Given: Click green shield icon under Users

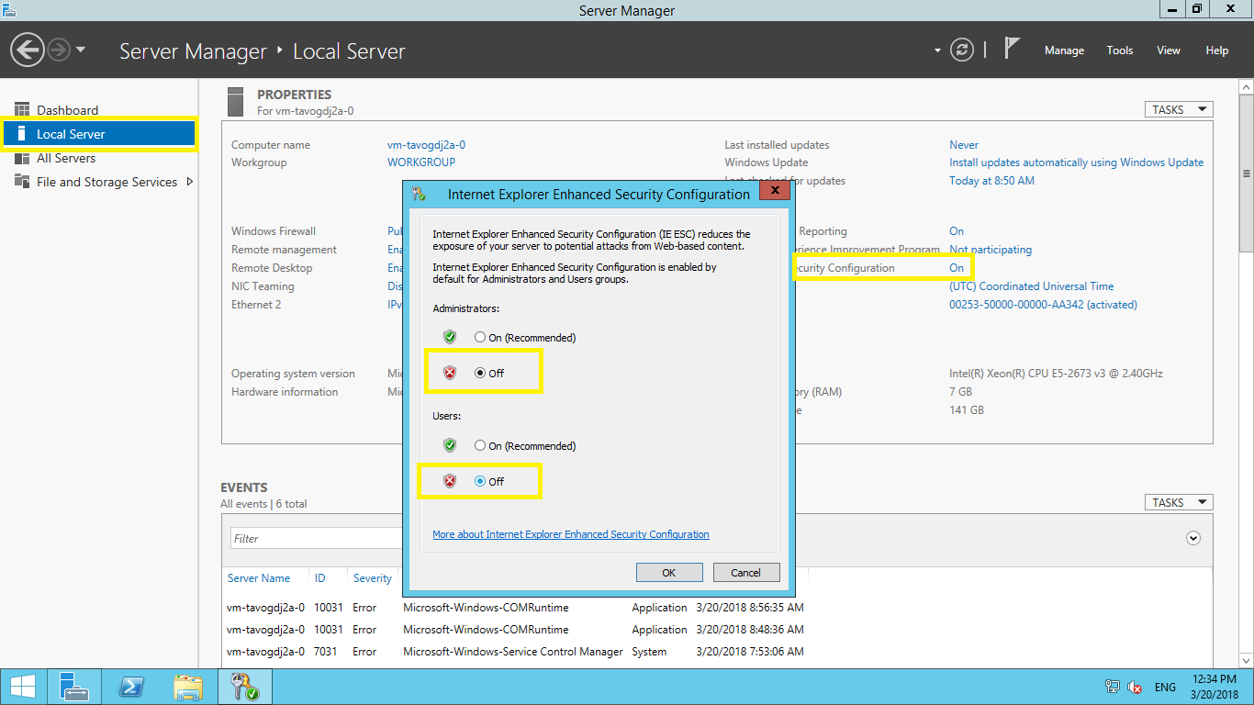Looking at the screenshot, I should (450, 445).
